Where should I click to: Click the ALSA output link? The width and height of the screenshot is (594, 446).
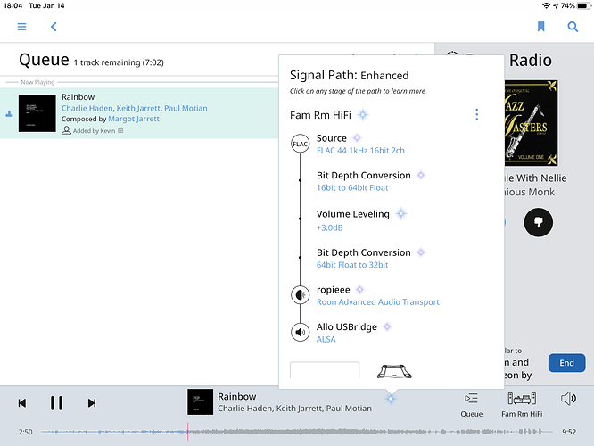coord(326,339)
